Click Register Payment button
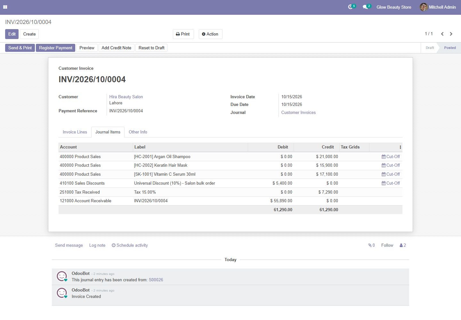461x320 pixels. tap(56, 48)
